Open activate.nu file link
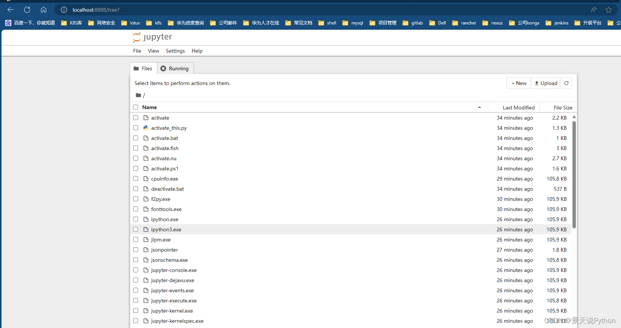The image size is (621, 328). coord(164,158)
